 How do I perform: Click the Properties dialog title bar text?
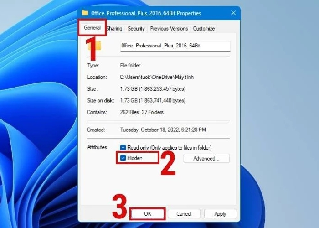pyautogui.click(x=146, y=13)
